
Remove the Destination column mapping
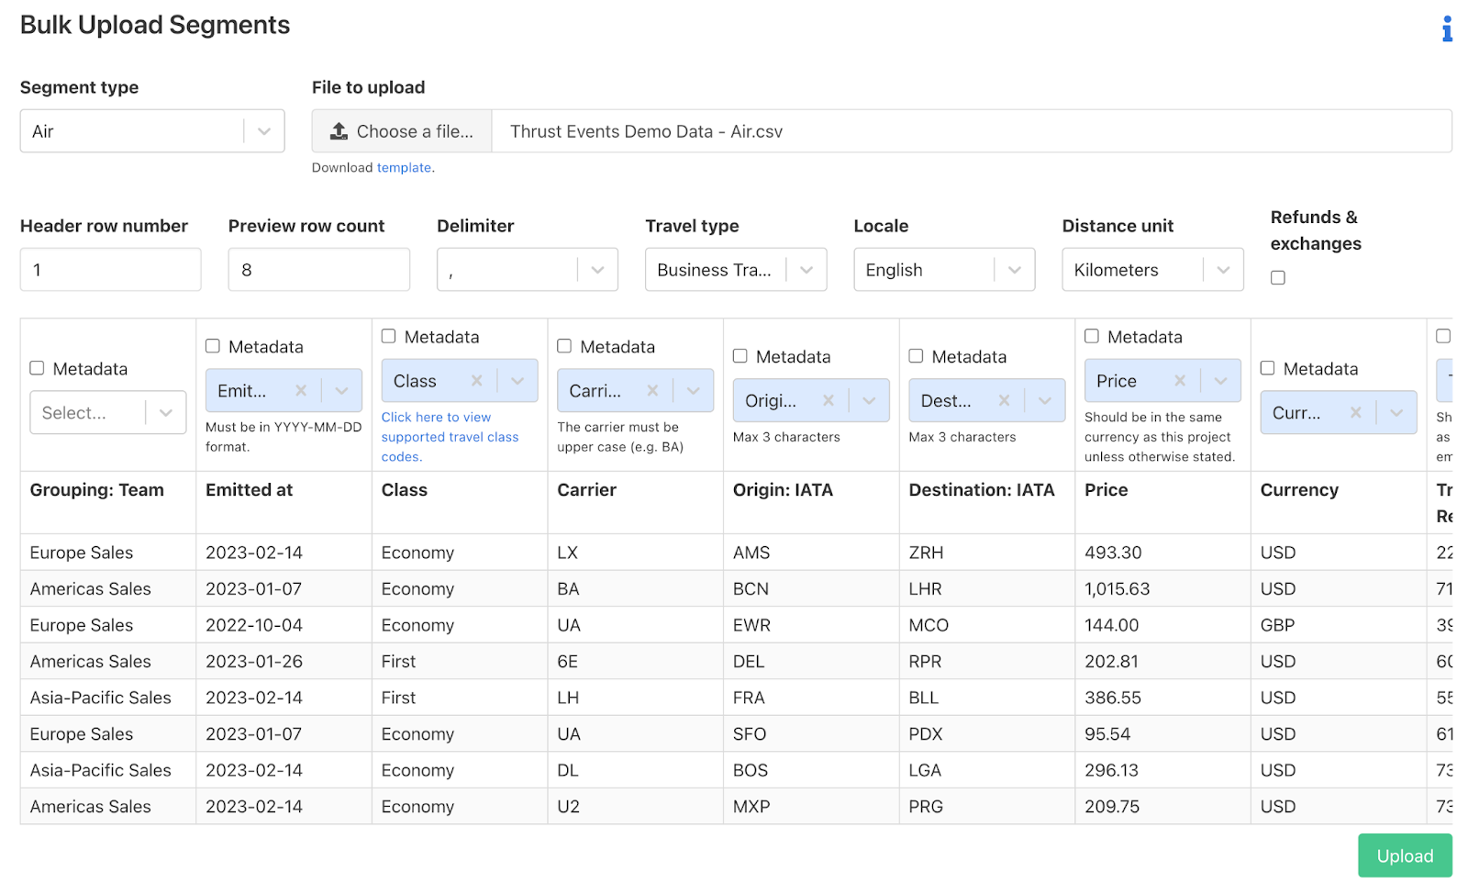coord(1004,401)
